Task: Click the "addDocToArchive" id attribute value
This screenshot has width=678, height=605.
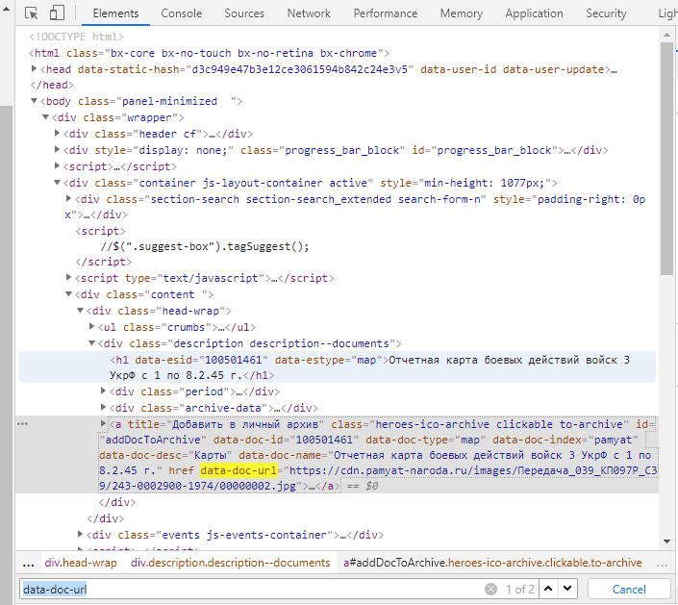Action: point(153,440)
